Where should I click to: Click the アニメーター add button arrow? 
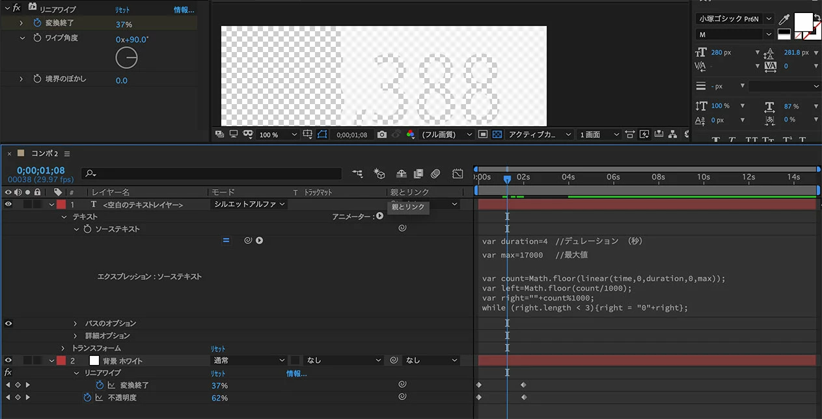(x=379, y=216)
